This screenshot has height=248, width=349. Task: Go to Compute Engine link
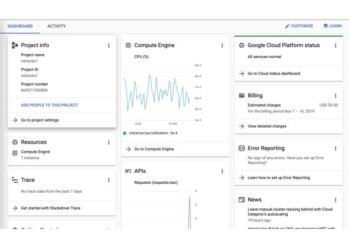click(x=154, y=149)
